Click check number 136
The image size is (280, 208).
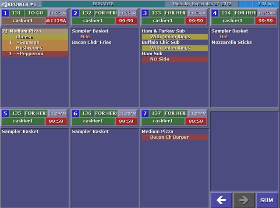tap(86, 113)
